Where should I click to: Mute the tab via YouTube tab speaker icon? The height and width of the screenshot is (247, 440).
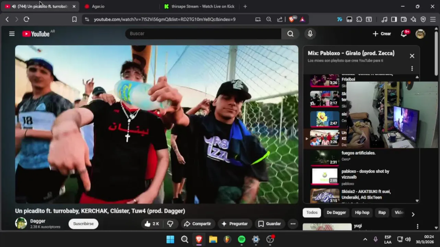tap(14, 7)
